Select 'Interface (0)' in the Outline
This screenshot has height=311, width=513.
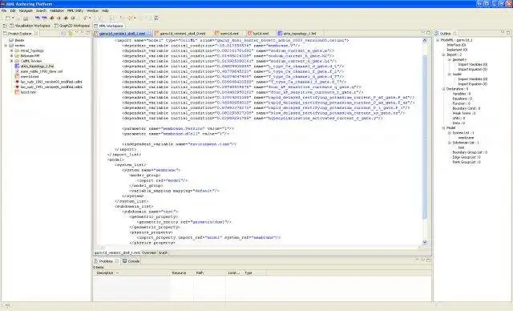456,45
